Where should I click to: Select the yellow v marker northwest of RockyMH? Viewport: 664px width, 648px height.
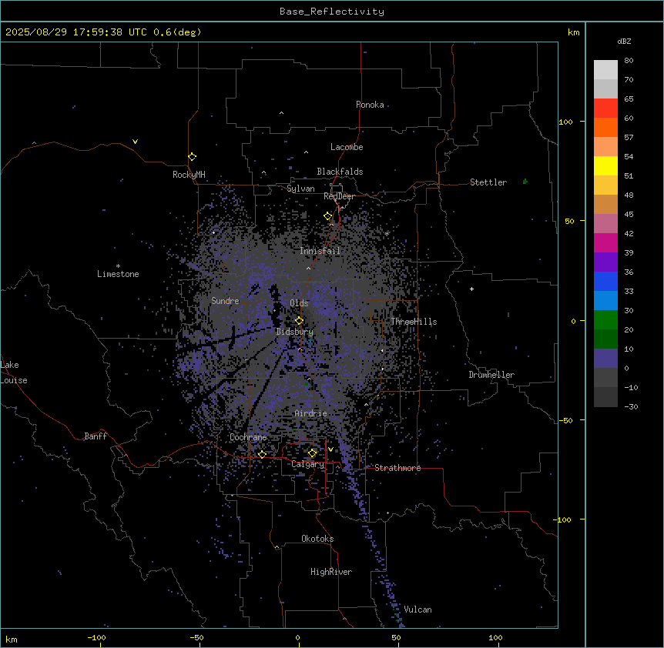click(x=135, y=142)
